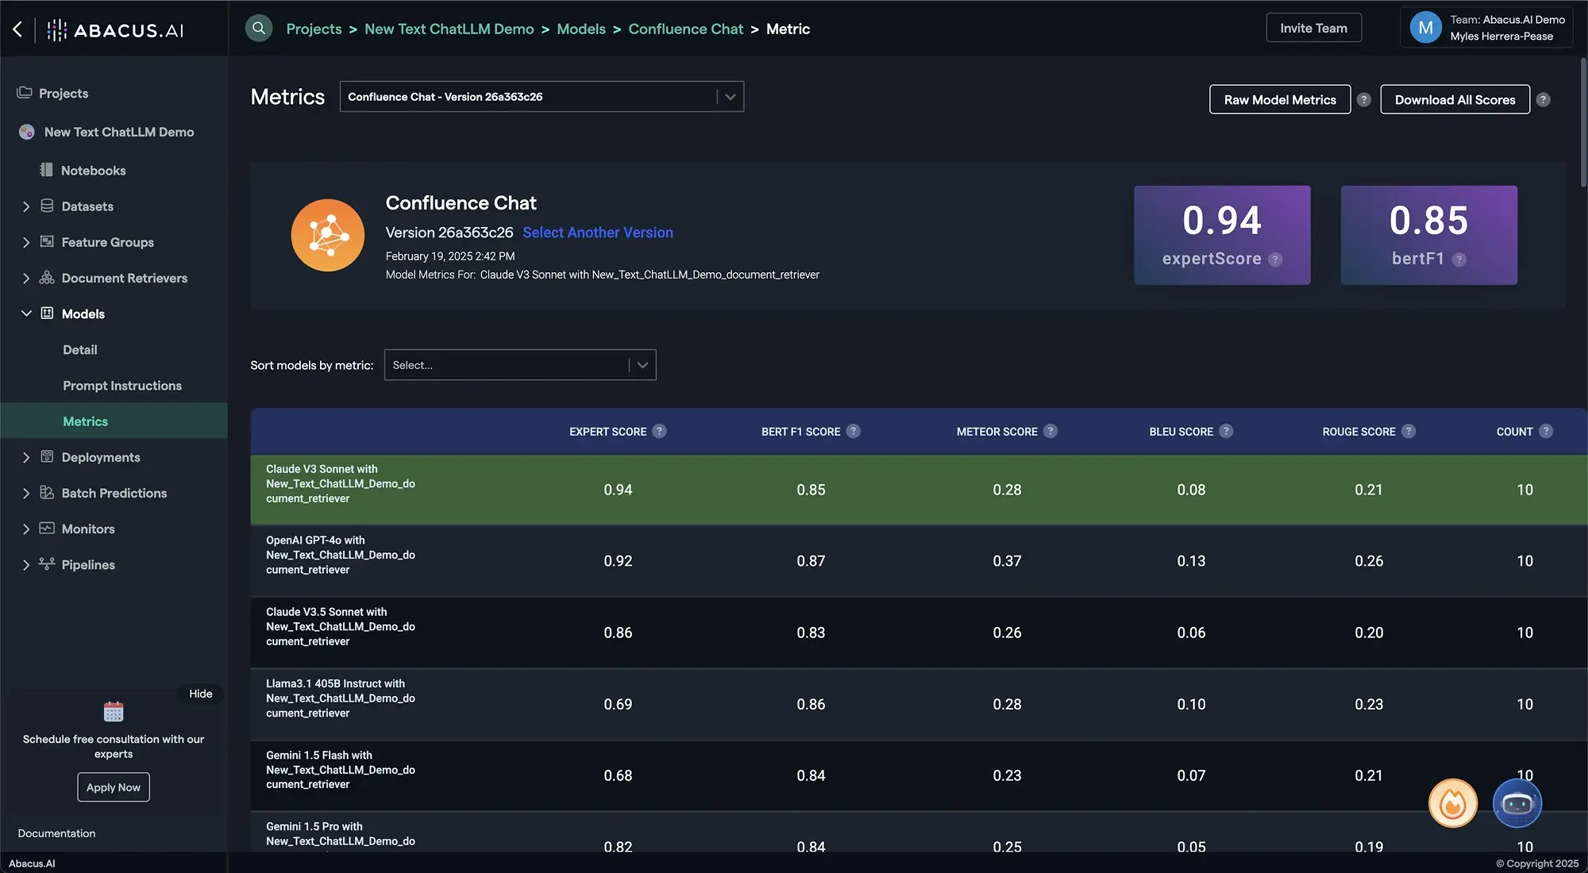The height and width of the screenshot is (873, 1588).
Task: Click help icon beside Download All Scores
Action: [x=1543, y=100]
